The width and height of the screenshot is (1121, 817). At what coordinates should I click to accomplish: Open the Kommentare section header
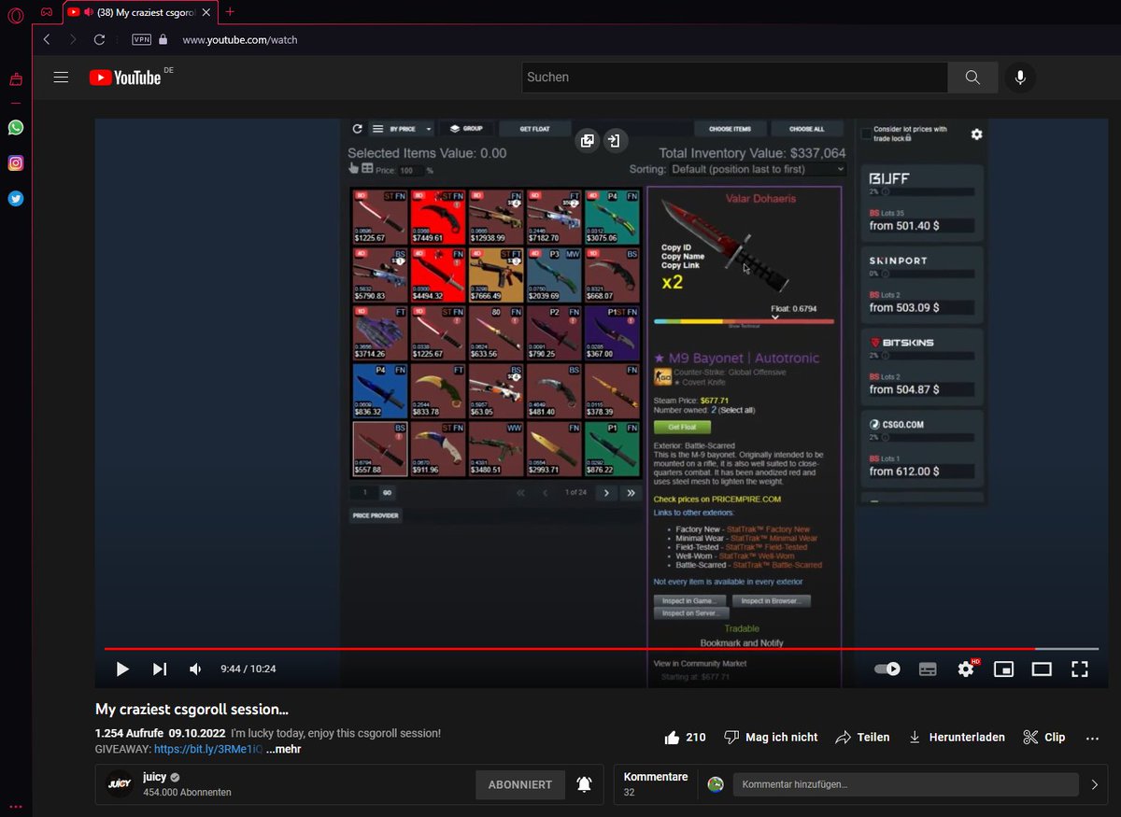coord(656,777)
